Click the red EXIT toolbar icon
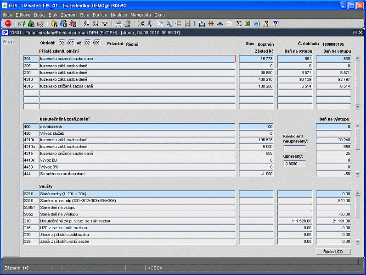366x275 pixels. click(x=8, y=23)
